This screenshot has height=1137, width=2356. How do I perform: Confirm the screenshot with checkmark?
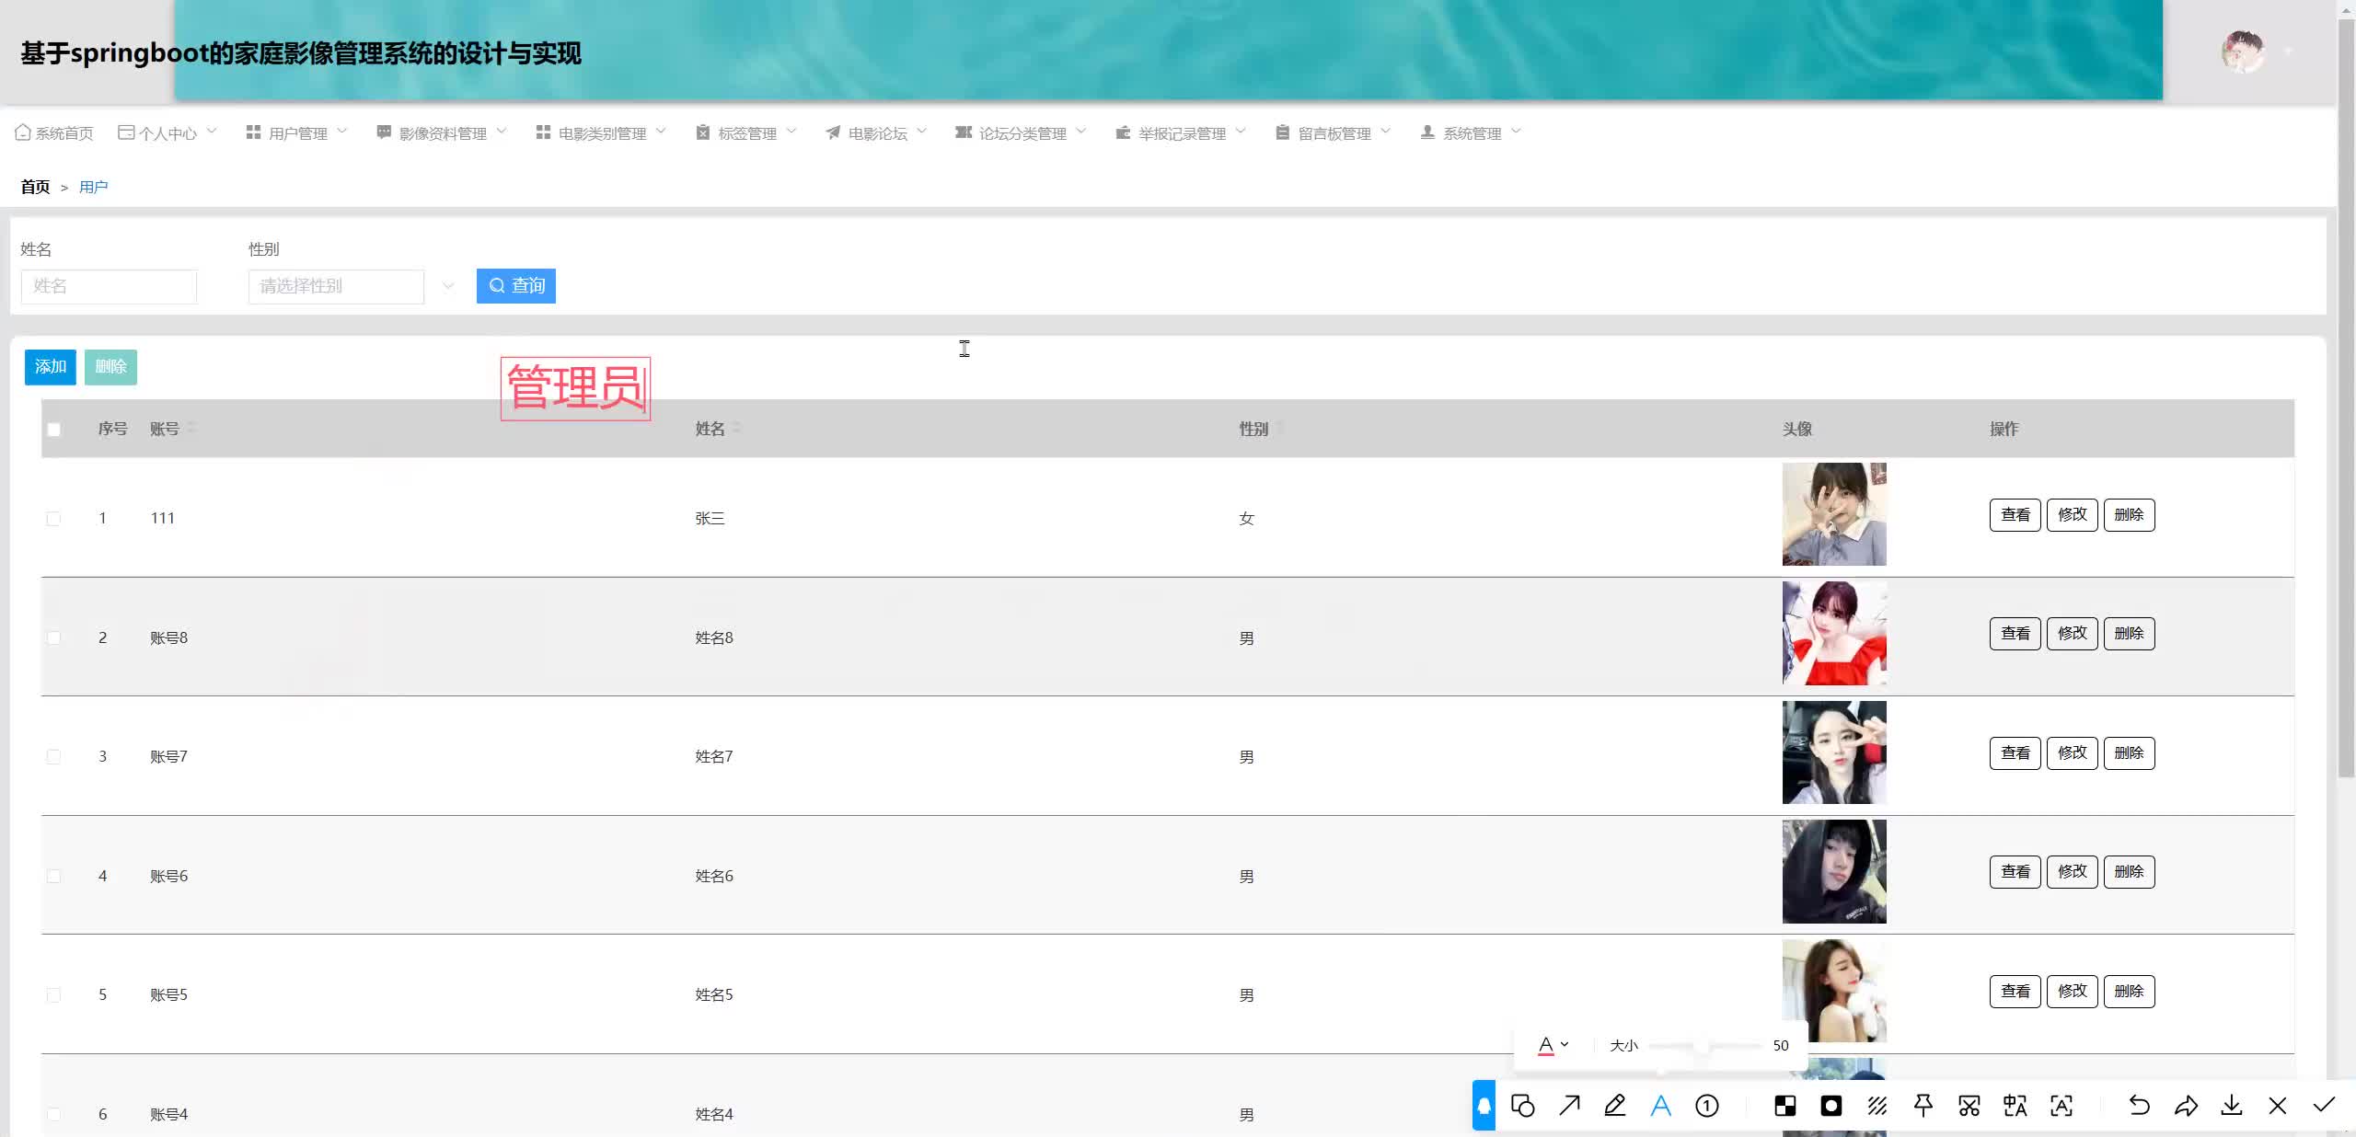pos(2324,1106)
